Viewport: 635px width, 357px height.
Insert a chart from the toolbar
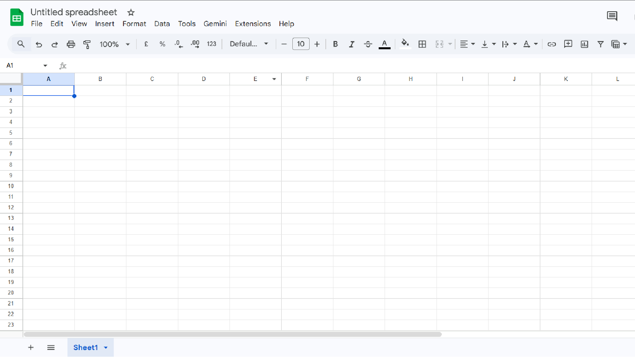[584, 44]
